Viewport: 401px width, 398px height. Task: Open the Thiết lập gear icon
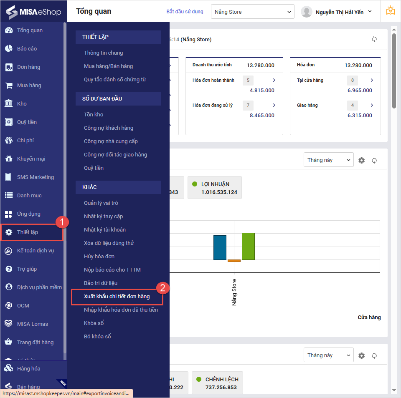pos(8,232)
